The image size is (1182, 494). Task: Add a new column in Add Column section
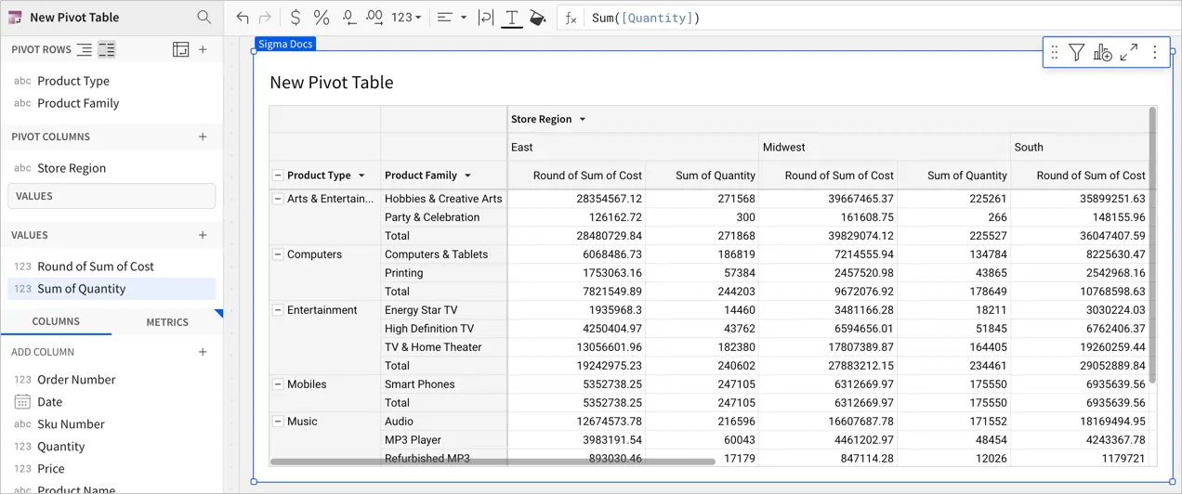click(204, 352)
